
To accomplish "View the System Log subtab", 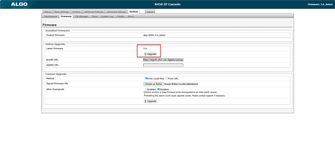I will 107,16.
